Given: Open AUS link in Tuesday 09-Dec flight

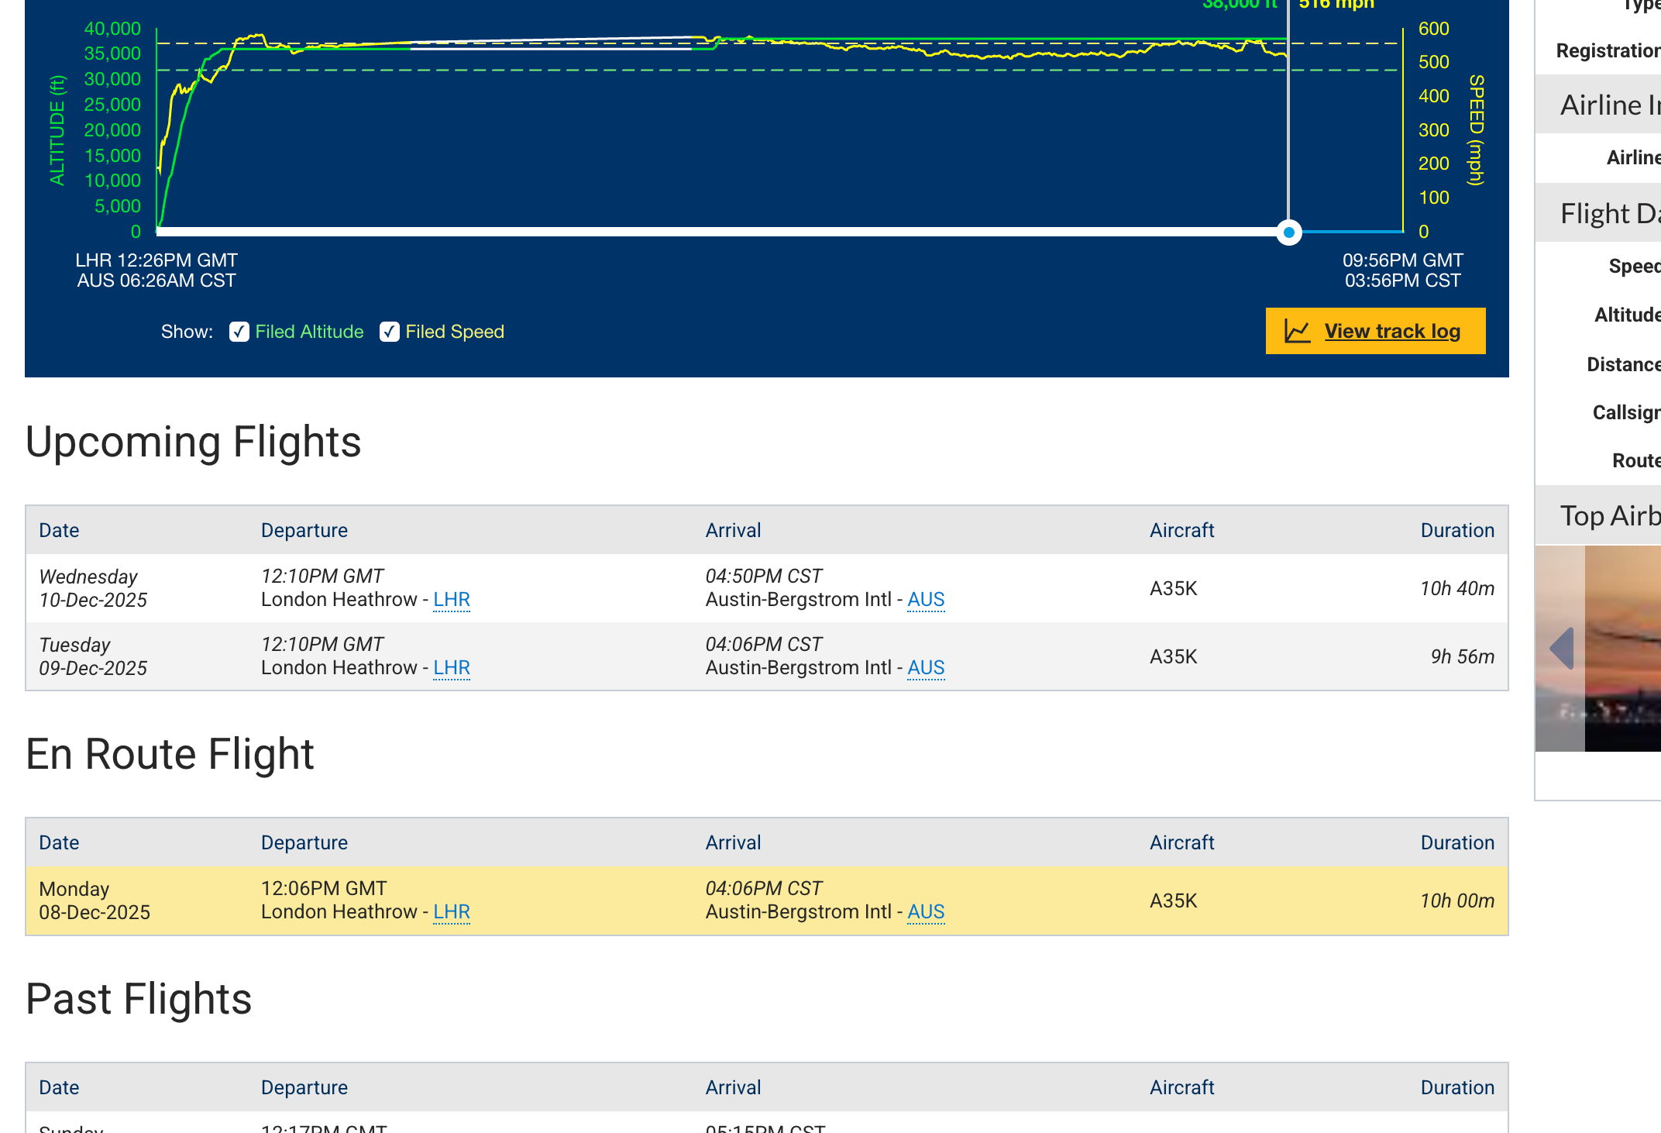Looking at the screenshot, I should 925,668.
